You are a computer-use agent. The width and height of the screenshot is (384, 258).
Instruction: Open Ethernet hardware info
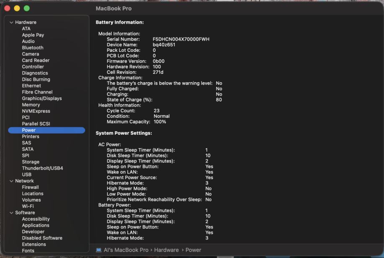point(31,86)
